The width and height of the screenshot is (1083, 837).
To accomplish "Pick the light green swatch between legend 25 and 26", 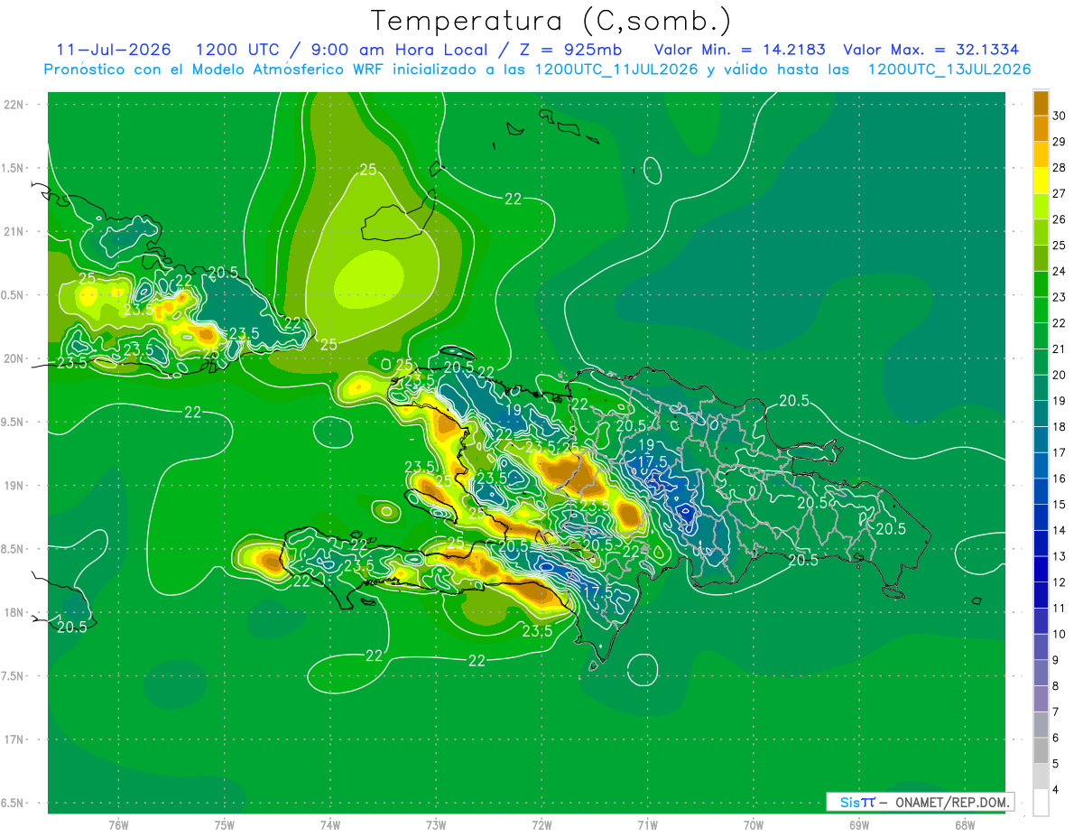I will point(1041,232).
